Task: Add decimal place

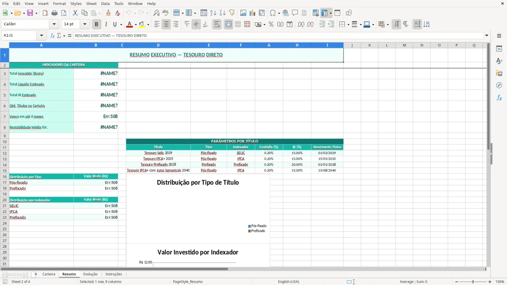Action: pyautogui.click(x=301, y=24)
